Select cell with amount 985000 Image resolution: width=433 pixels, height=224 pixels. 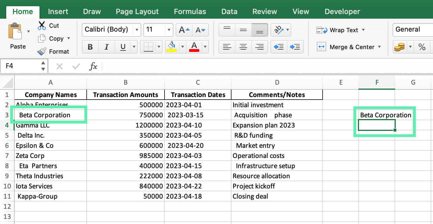pyautogui.click(x=126, y=156)
